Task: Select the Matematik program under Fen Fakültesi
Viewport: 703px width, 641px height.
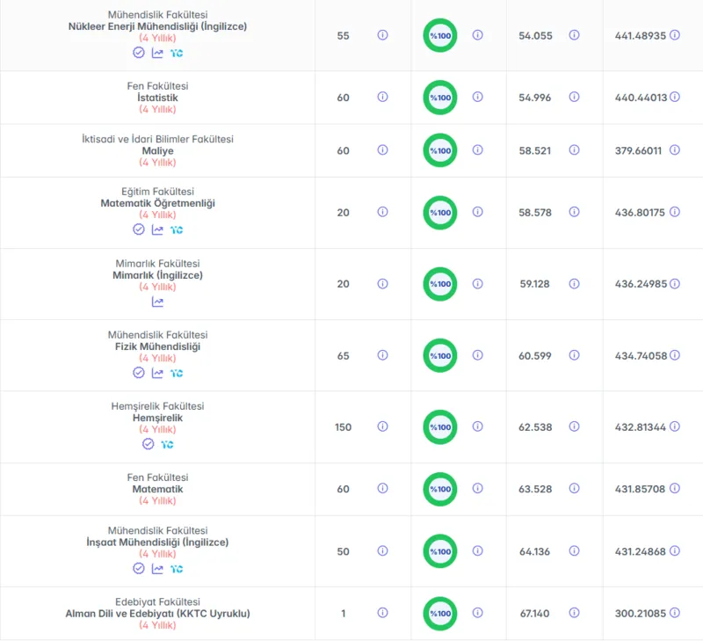Action: pos(157,489)
